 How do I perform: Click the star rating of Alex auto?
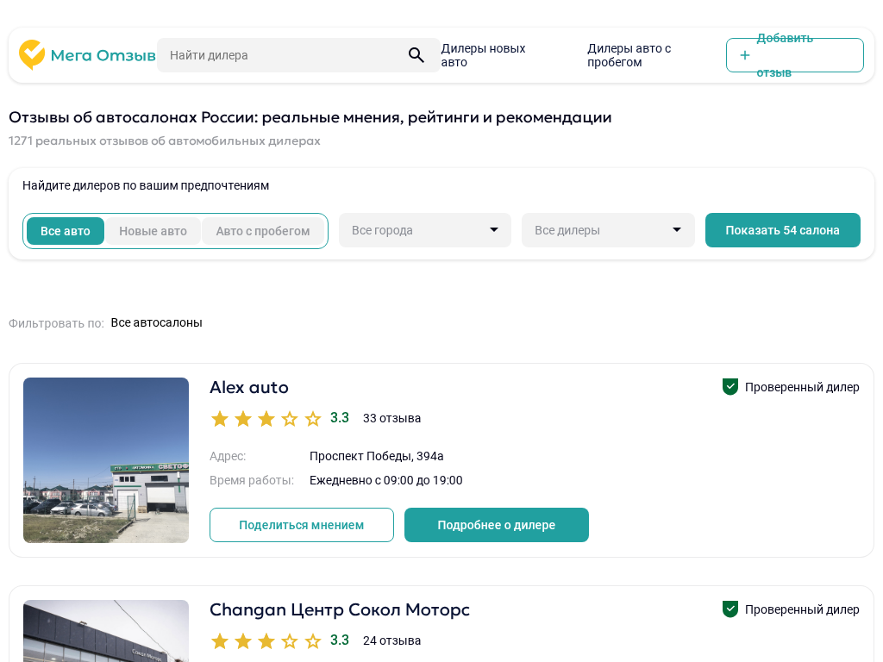[266, 418]
